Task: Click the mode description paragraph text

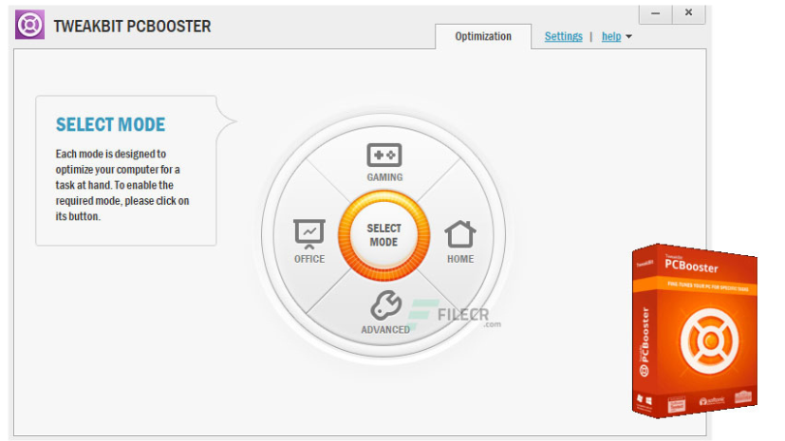Action: point(122,184)
